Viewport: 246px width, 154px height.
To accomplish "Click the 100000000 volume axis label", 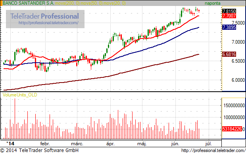I will (234, 117).
